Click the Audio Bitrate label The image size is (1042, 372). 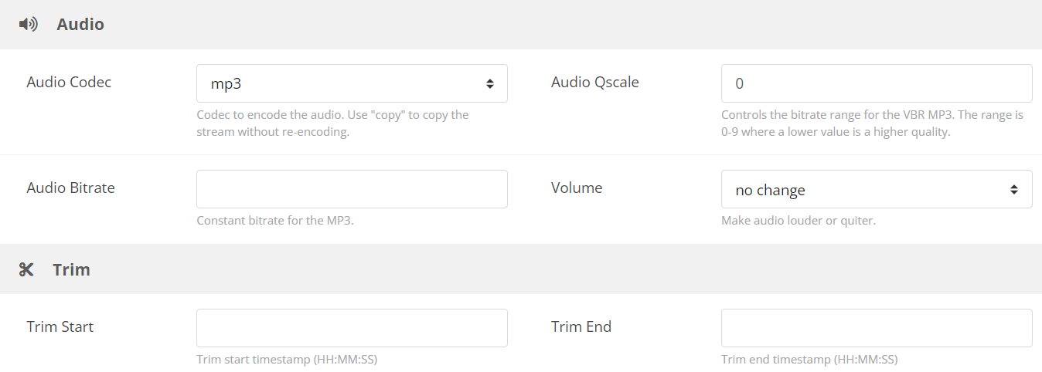[70, 188]
